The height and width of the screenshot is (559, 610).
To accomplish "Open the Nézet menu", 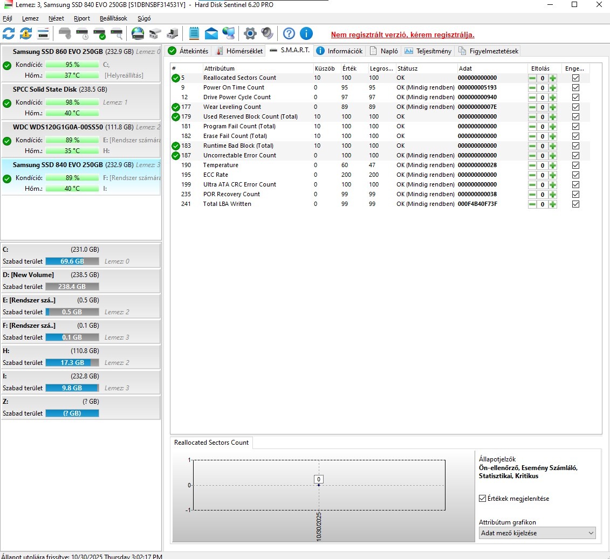I will tap(57, 18).
